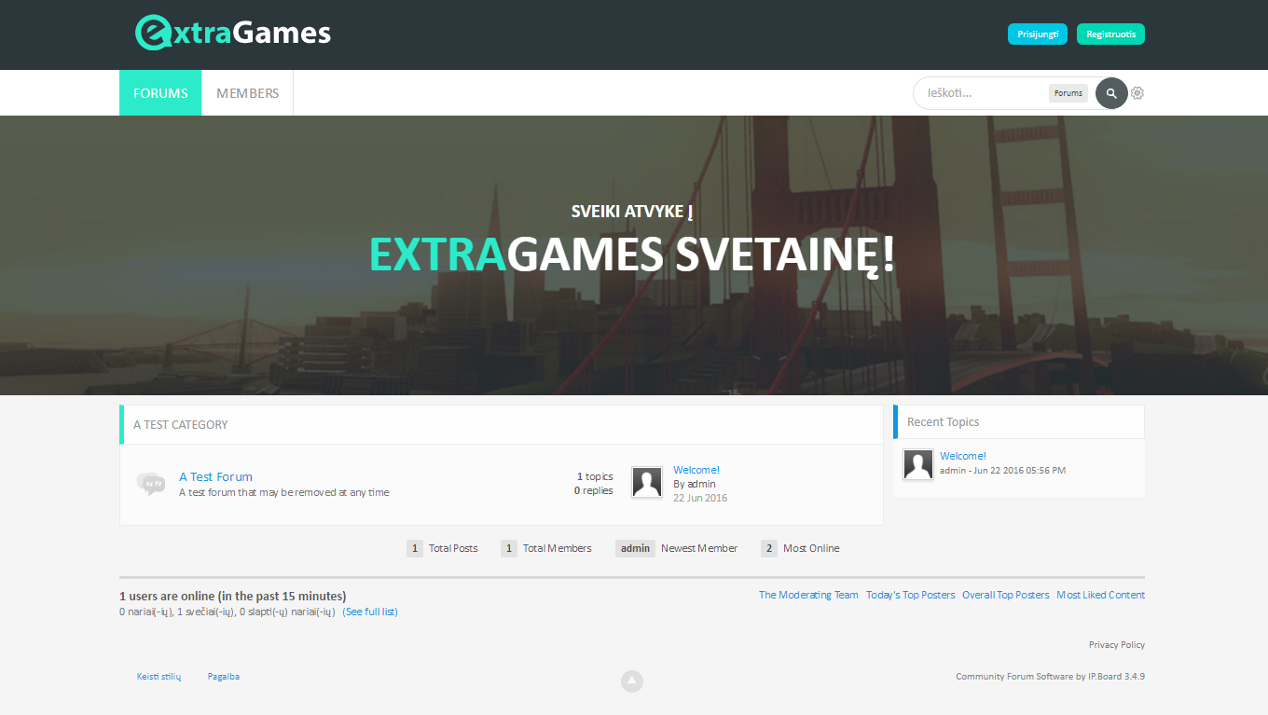Image resolution: width=1268 pixels, height=715 pixels.
Task: Click the '1 topics' count
Action: [x=595, y=476]
